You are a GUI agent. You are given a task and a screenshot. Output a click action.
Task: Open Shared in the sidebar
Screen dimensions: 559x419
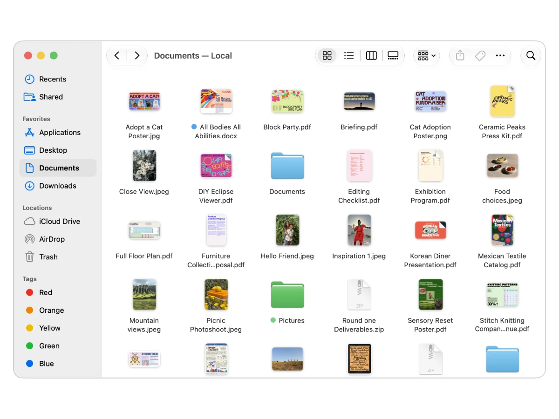click(x=58, y=97)
